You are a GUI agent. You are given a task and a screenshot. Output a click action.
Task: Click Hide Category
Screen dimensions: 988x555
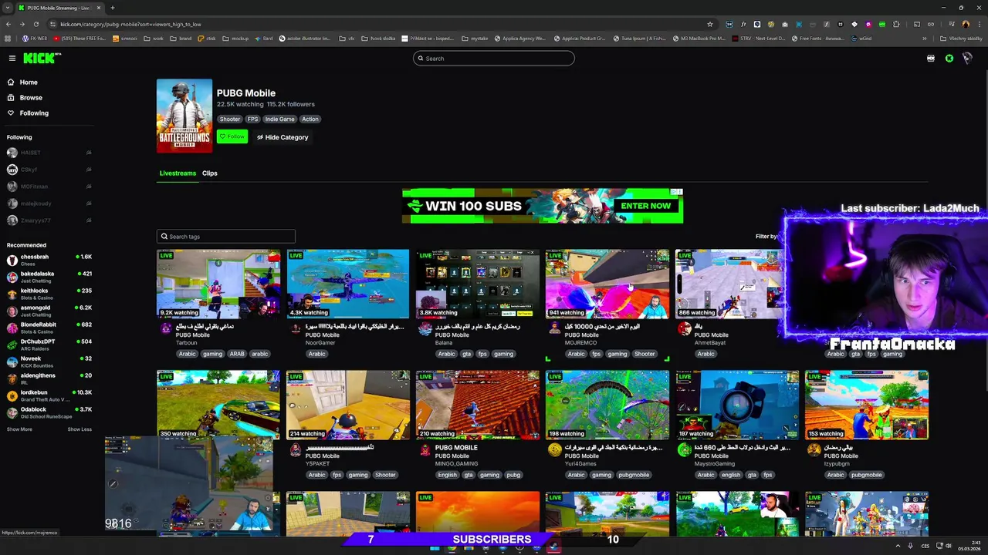tap(283, 137)
